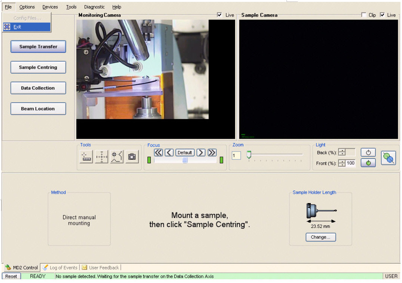Click the beam profile tool icon
This screenshot has width=402, height=283.
(117, 157)
